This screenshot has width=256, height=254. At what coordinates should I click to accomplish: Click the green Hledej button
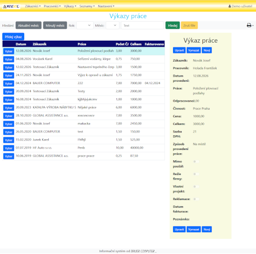coord(173,26)
